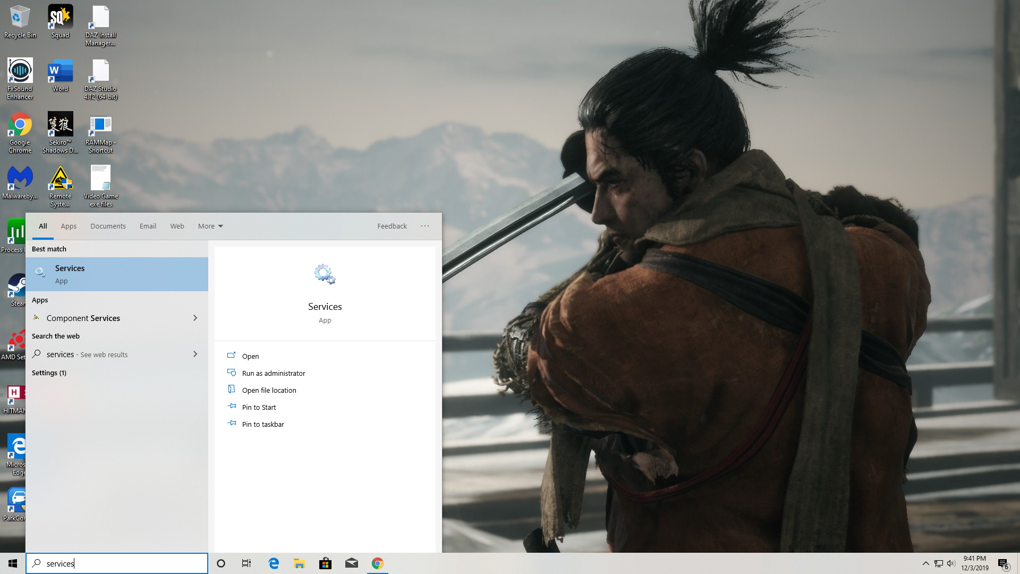
Task: Switch to the Documents search tab
Action: 108,226
